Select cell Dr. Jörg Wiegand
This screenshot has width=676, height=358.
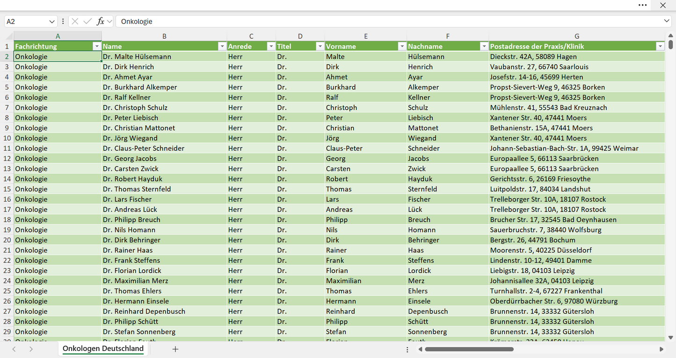(164, 138)
